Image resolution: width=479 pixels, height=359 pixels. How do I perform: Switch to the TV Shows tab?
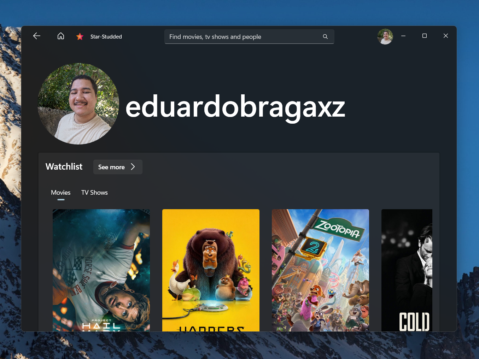point(94,193)
